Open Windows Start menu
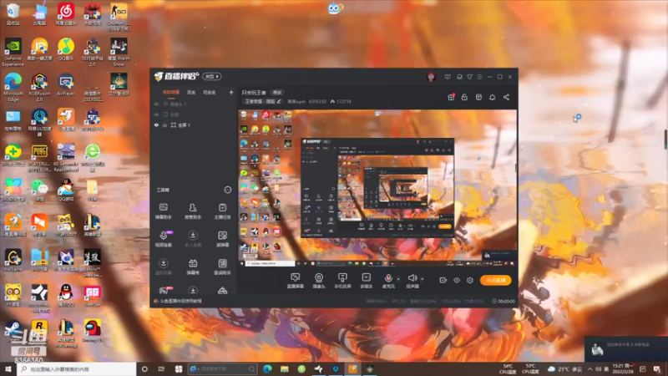Image resolution: width=668 pixels, height=376 pixels. click(8, 369)
